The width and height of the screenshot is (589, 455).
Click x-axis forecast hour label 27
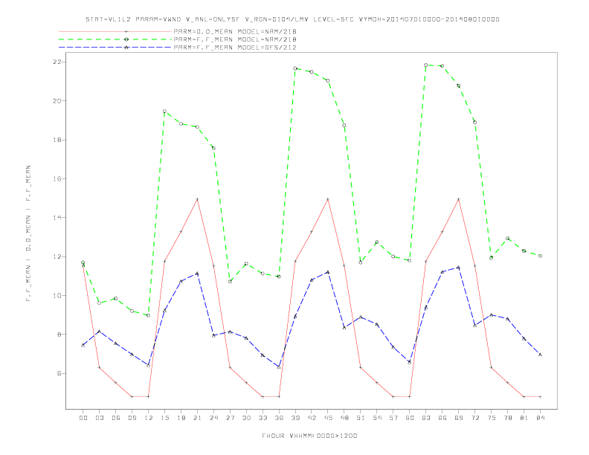pyautogui.click(x=230, y=418)
